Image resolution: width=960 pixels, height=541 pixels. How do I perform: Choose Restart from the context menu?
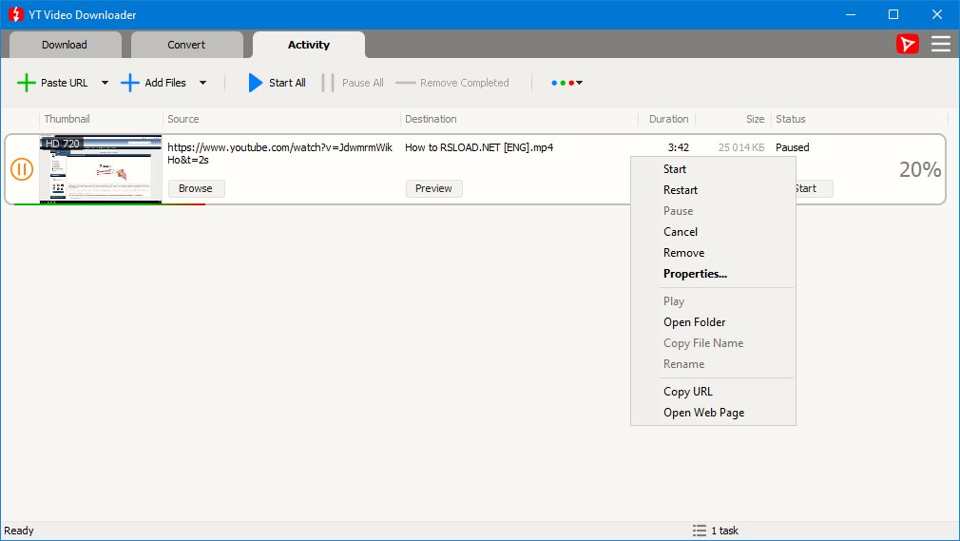(x=681, y=190)
